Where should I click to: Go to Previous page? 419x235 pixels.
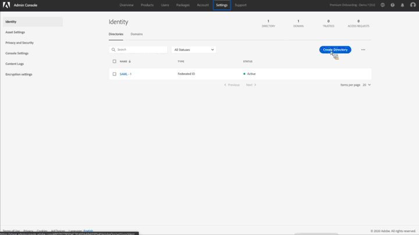(x=232, y=85)
